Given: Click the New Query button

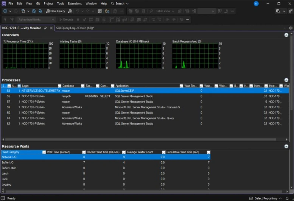Looking at the screenshot, I should (56, 11).
